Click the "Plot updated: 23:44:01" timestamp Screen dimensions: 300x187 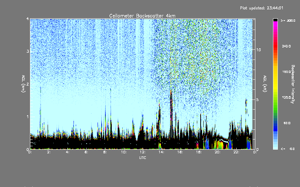click(261, 8)
